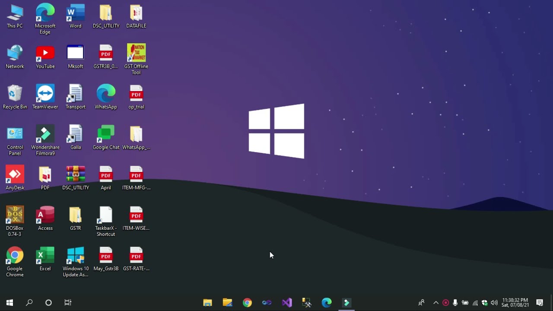Open the DATAFILE folder
The height and width of the screenshot is (311, 553).
[x=136, y=16]
